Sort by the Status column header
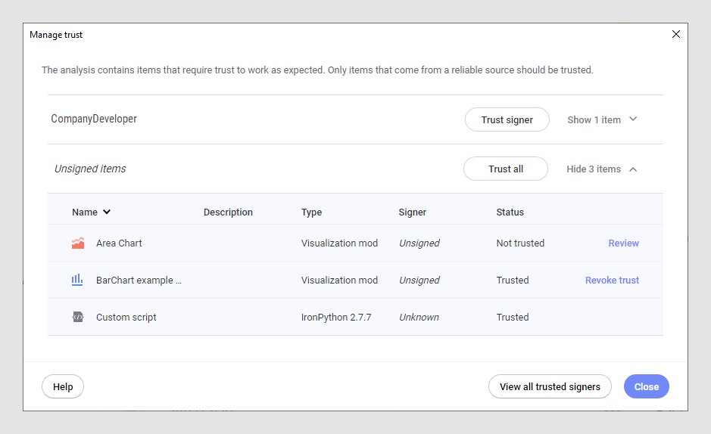The width and height of the screenshot is (711, 434). 510,212
